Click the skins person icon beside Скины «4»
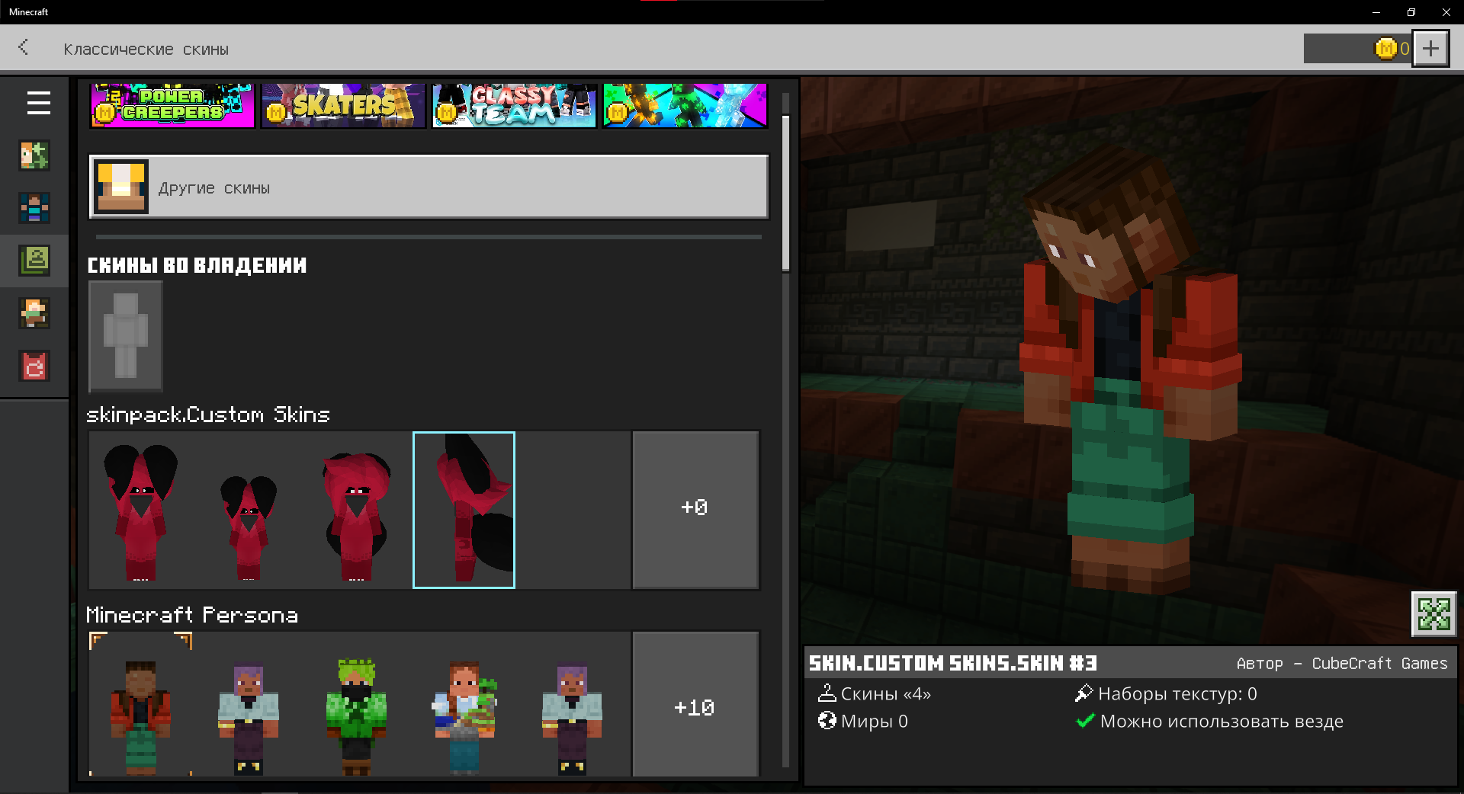This screenshot has width=1464, height=794. click(x=827, y=693)
